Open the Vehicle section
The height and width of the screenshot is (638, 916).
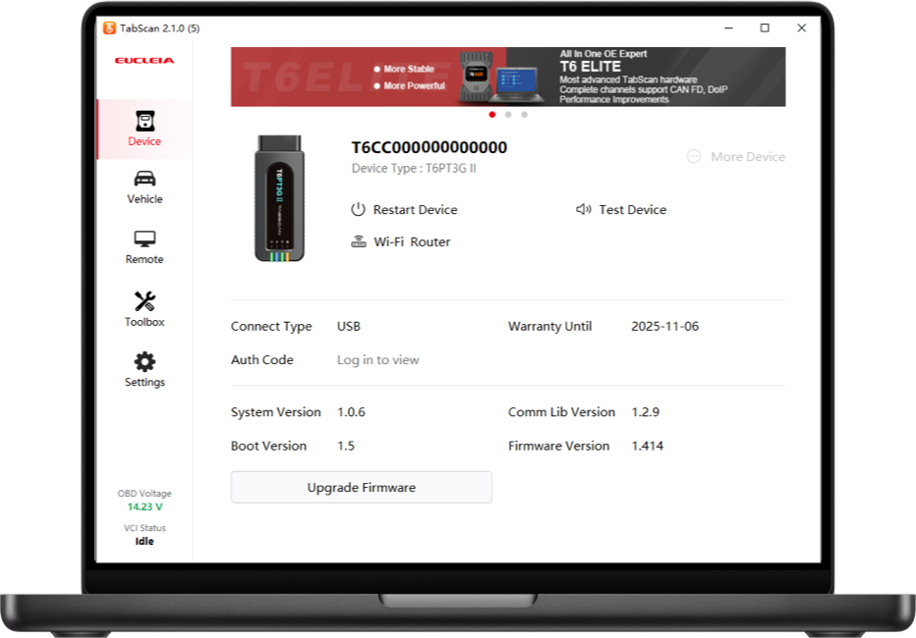[x=144, y=187]
